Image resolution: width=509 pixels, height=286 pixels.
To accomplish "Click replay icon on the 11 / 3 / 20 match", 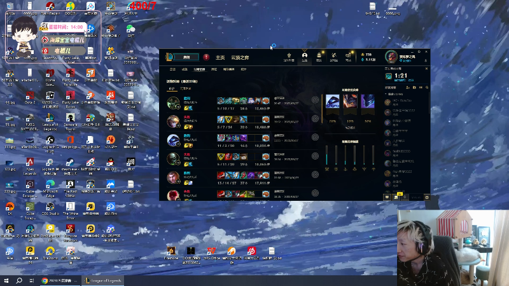I will point(315,137).
